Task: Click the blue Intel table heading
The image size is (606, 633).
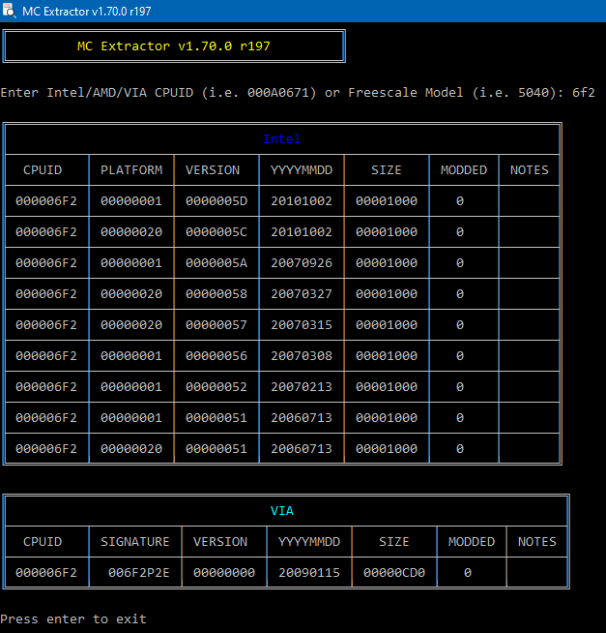Action: point(281,138)
